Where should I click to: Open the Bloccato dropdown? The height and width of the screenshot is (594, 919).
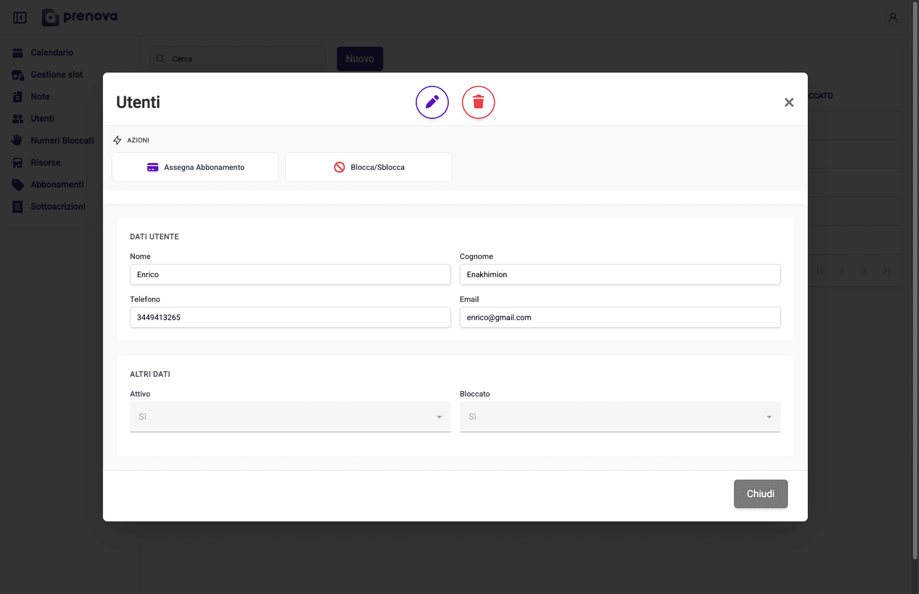pos(620,416)
